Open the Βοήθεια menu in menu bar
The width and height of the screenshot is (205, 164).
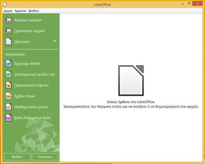tap(34, 11)
